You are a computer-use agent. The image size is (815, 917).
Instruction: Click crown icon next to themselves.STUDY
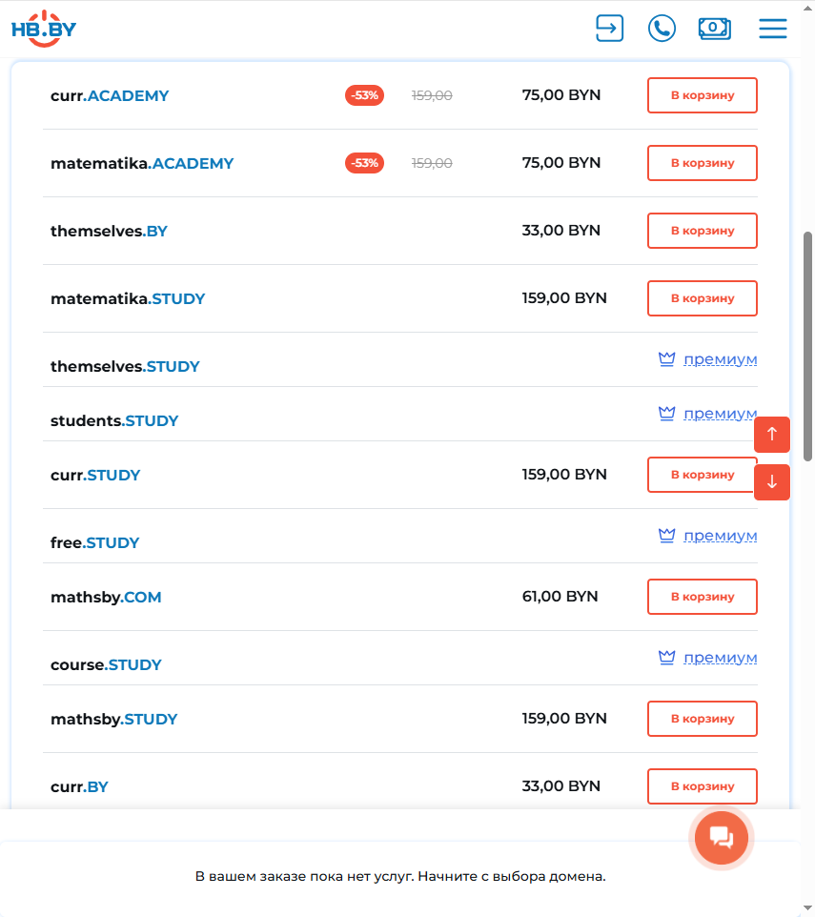click(x=667, y=359)
